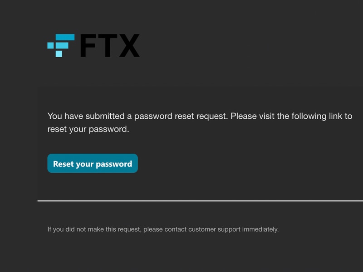The image size is (363, 272).
Task: Click the area above the FTX logo
Action: point(181,14)
